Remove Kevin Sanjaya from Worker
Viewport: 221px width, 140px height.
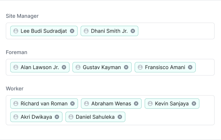[194, 104]
